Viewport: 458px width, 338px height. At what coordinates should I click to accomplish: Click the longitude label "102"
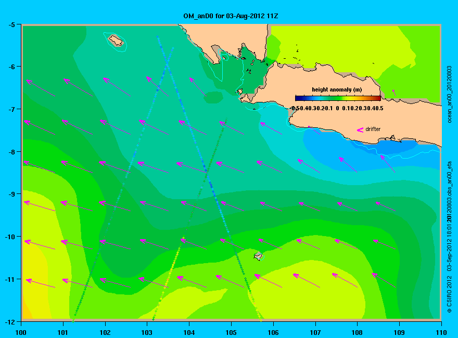point(105,332)
